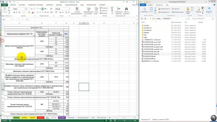Image resolution: width=217 pixels, height=122 pixels.
Task: Open Sort & Filter (Сортировка и фильтр)
Action: [119, 11]
